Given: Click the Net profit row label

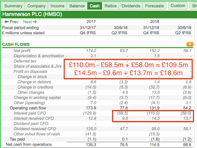Looking at the screenshot, I should (22, 51).
